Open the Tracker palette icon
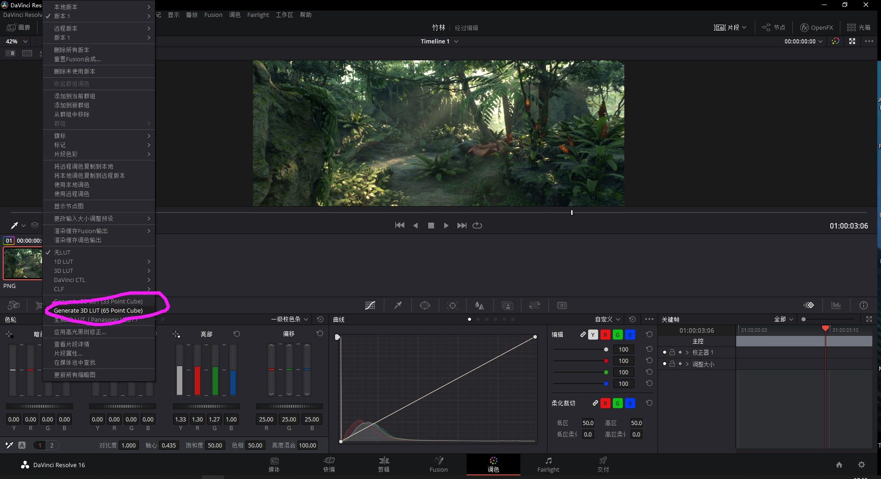881x479 pixels. [452, 305]
